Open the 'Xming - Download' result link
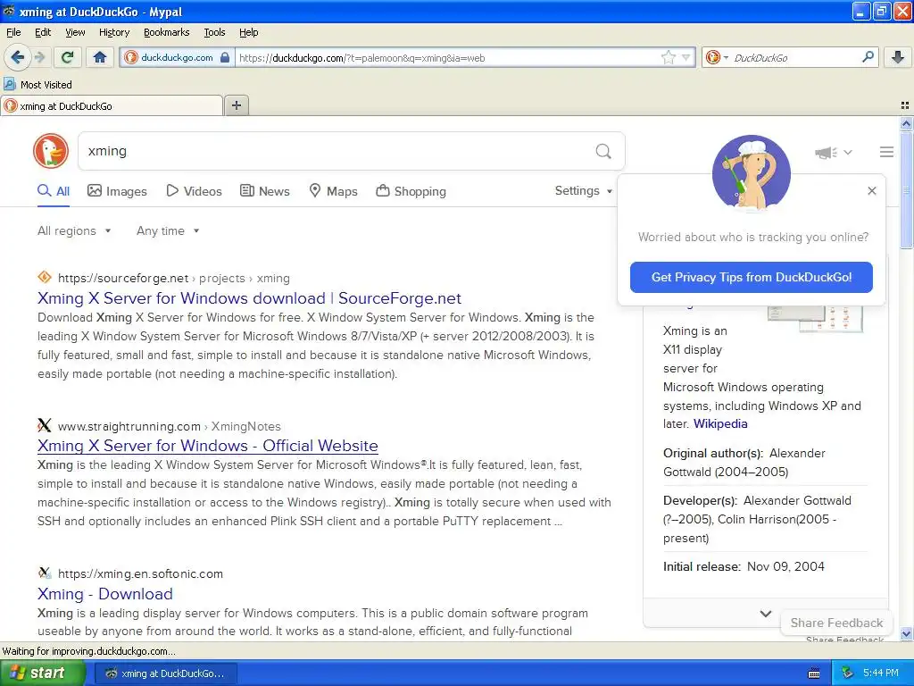914x686 pixels. 105,594
